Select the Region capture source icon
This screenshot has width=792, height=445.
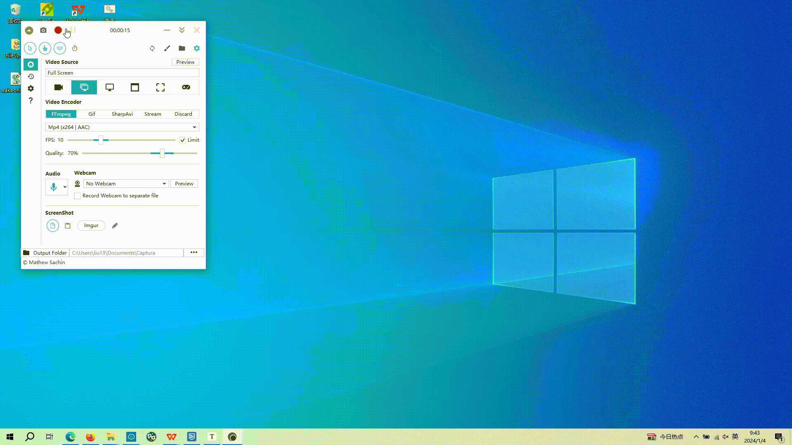coord(160,87)
